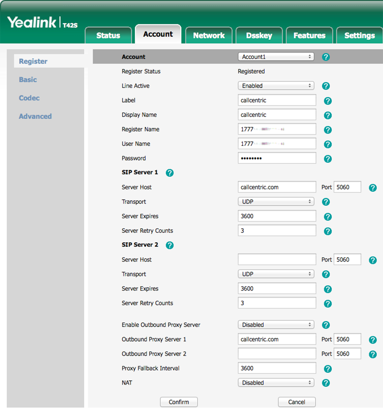Open SIP Server 1 Transport UDP dropdown
Screen dimensions: 383x408
tap(276, 201)
